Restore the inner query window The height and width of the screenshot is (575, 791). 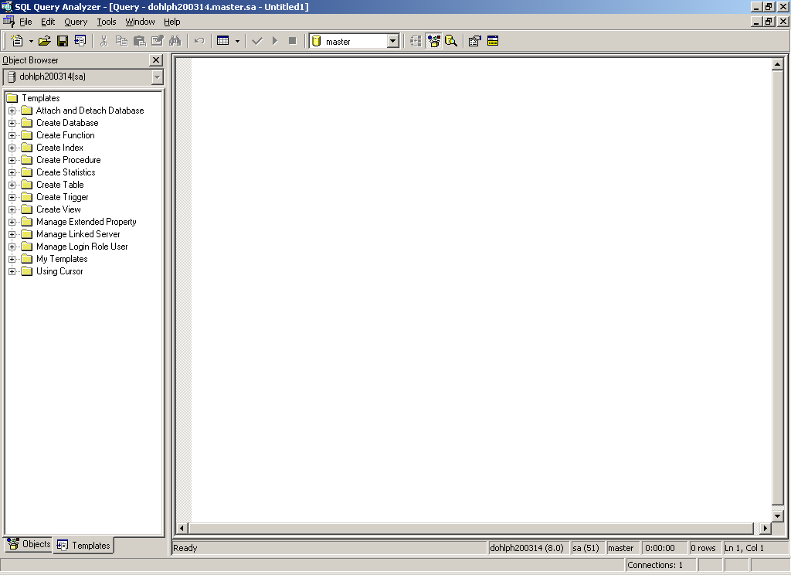pos(769,22)
